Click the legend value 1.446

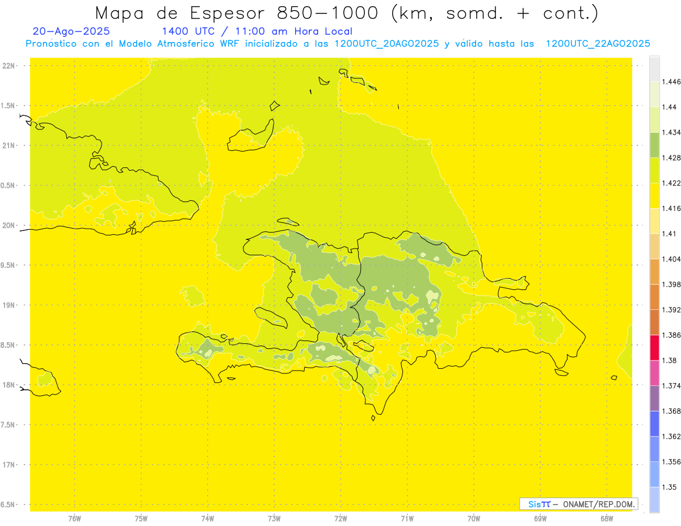(x=671, y=82)
